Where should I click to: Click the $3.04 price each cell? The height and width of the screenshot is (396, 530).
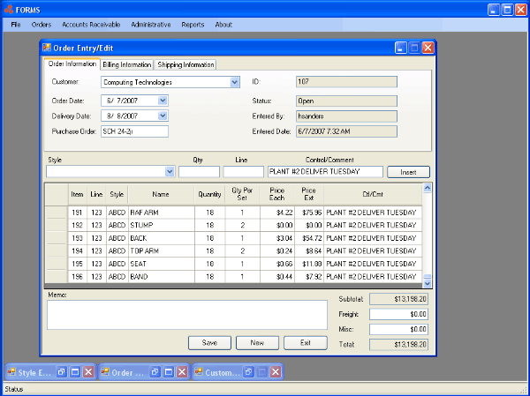click(x=276, y=238)
